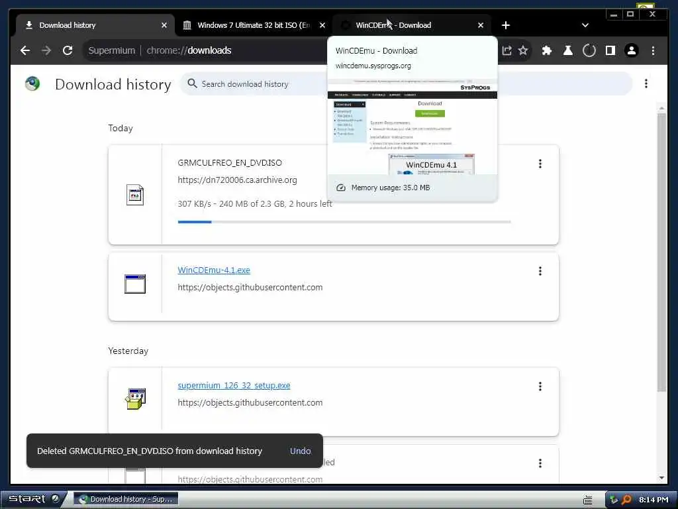Close the WinCDEmu - Download tab

481,25
